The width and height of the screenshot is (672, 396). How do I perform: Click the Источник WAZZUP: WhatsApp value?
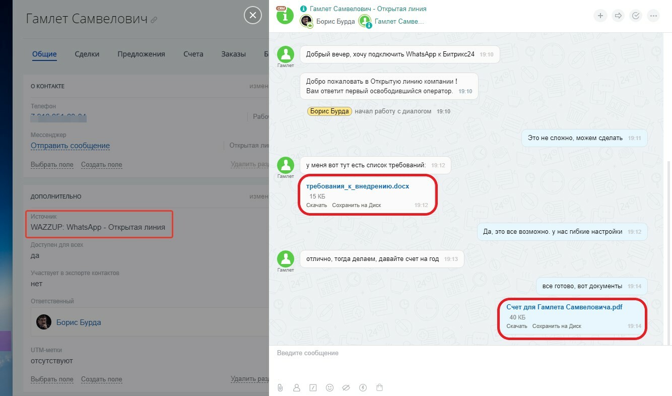(98, 227)
